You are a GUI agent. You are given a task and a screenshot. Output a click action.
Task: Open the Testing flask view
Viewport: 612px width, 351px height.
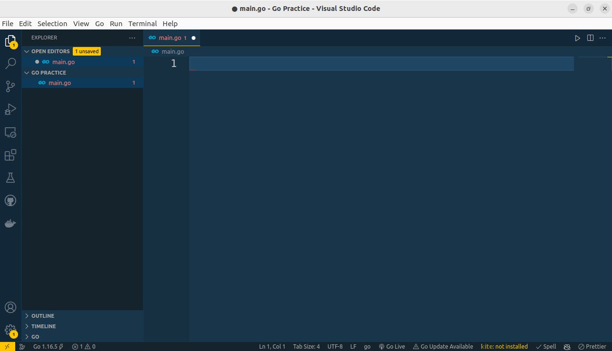[10, 178]
